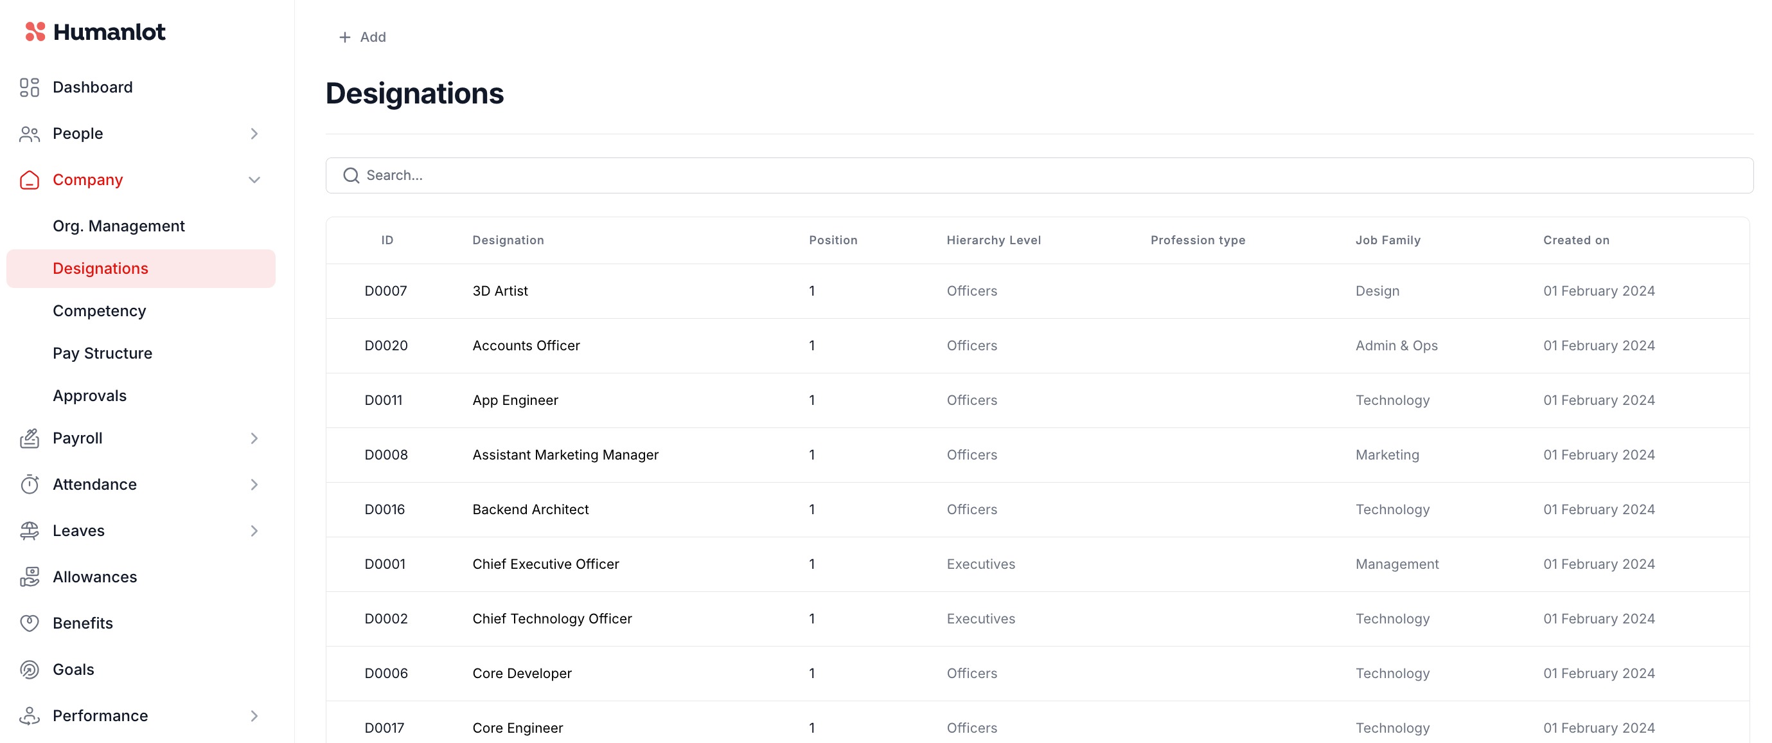Open the Pay Structure page
The width and height of the screenshot is (1772, 743).
103,353
